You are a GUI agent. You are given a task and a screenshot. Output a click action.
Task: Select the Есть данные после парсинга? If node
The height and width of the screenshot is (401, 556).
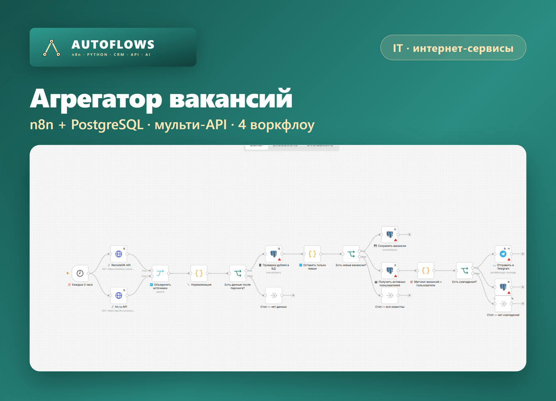(x=238, y=273)
